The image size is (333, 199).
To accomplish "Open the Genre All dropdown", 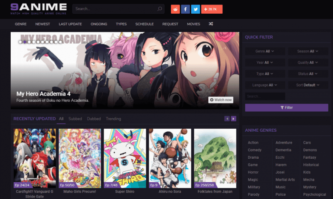I will 265,51.
